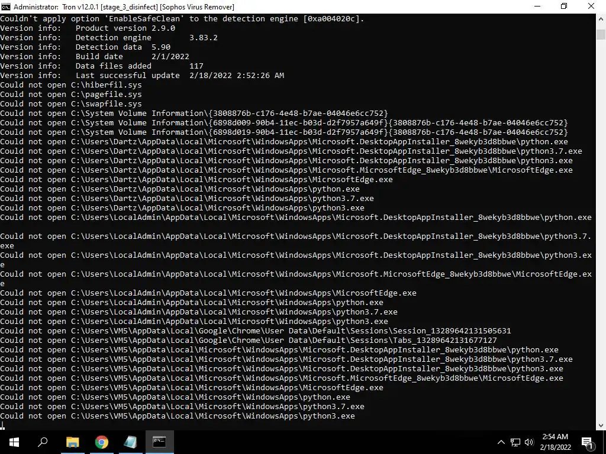Click the vertical scrollbar thumb
Screen dimensions: 606x454
pos(601,34)
